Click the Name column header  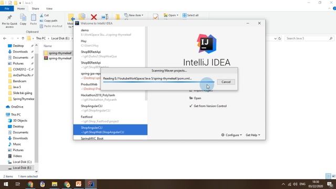point(48,46)
